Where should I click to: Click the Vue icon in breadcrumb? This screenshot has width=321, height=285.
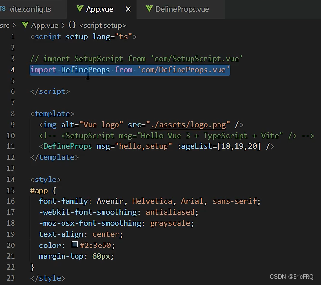[x=25, y=25]
